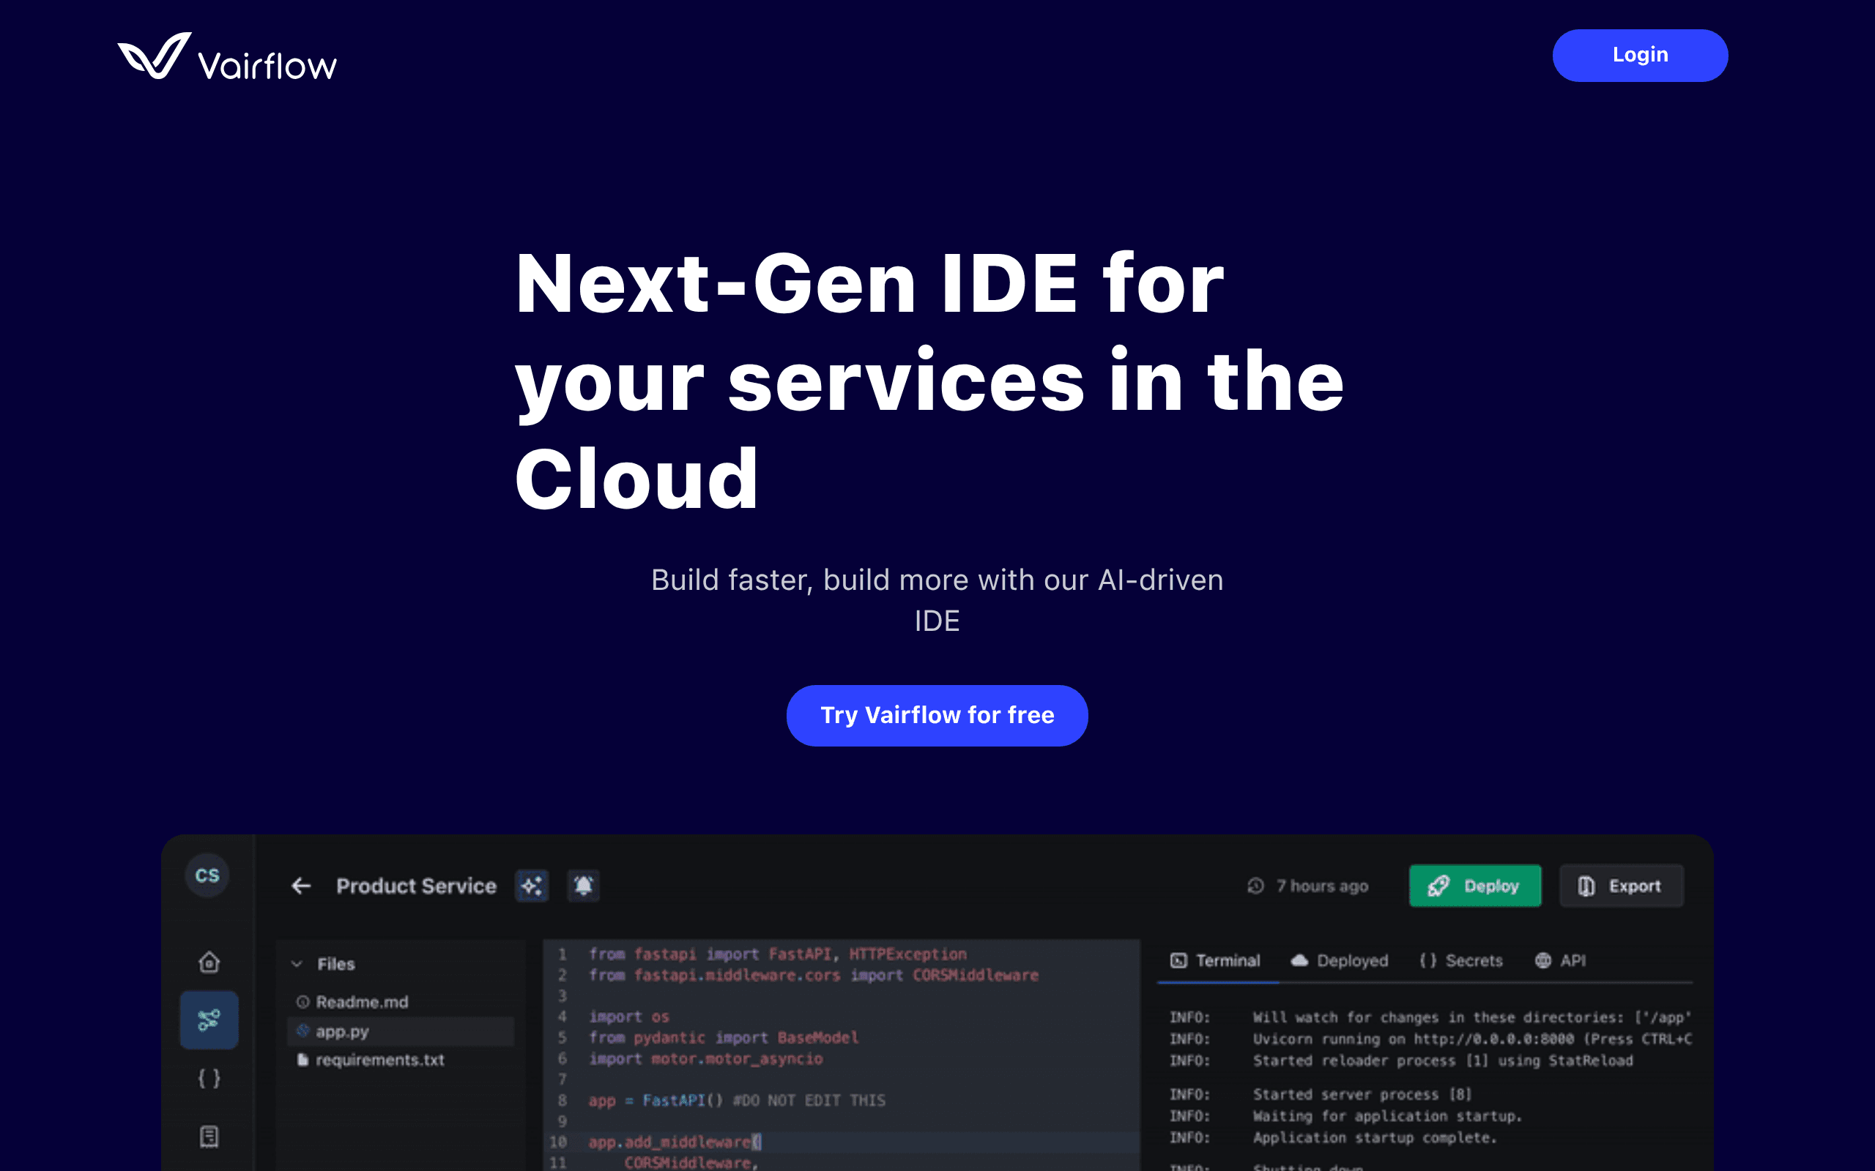Click terminal line 'Started reloader process'
Viewport: 1875px width, 1171px height.
1402,1061
